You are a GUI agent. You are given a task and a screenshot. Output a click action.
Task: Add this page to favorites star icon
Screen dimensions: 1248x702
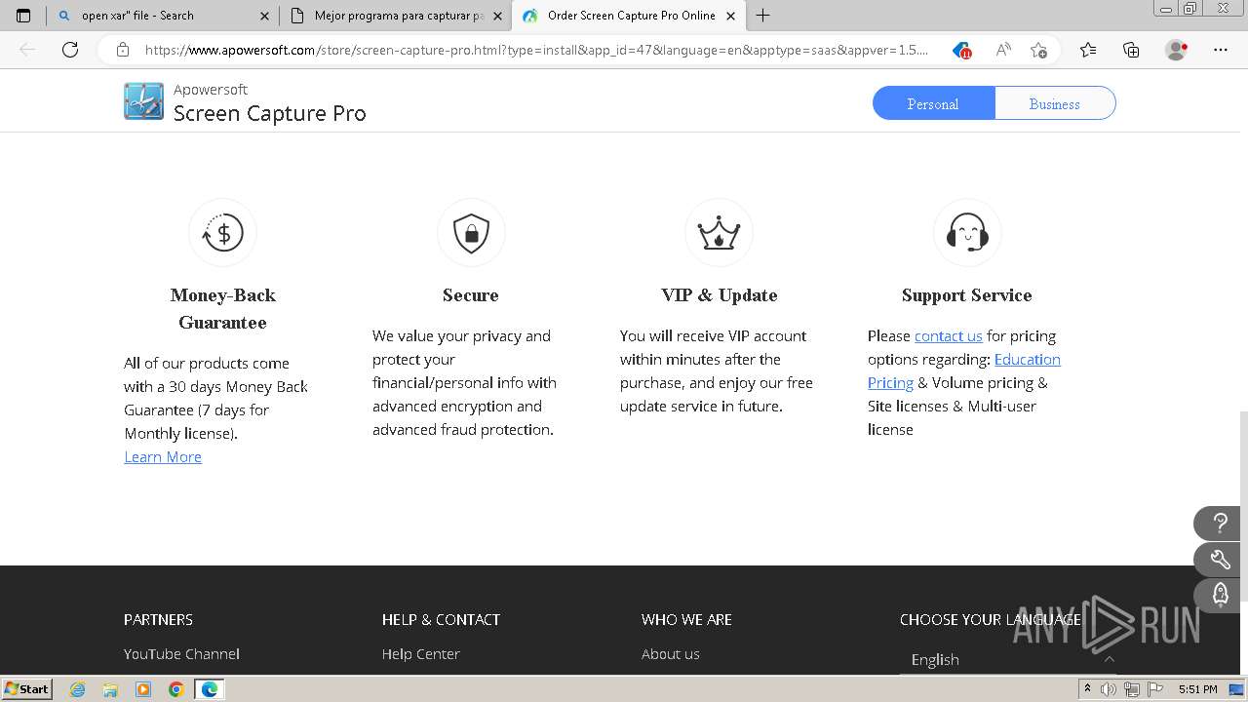(1038, 50)
